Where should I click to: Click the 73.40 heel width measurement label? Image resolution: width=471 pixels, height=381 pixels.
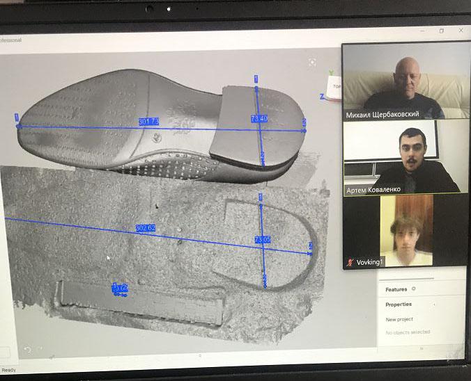point(259,119)
